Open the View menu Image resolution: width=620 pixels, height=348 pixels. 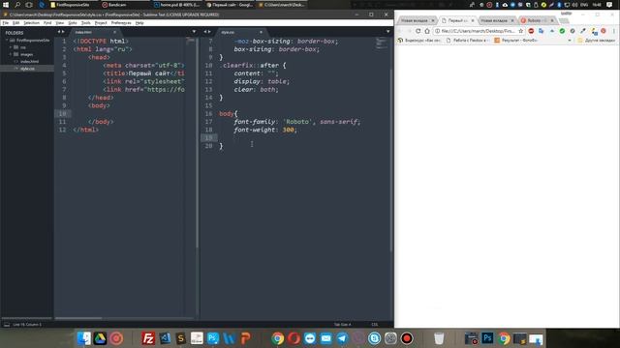[60, 23]
